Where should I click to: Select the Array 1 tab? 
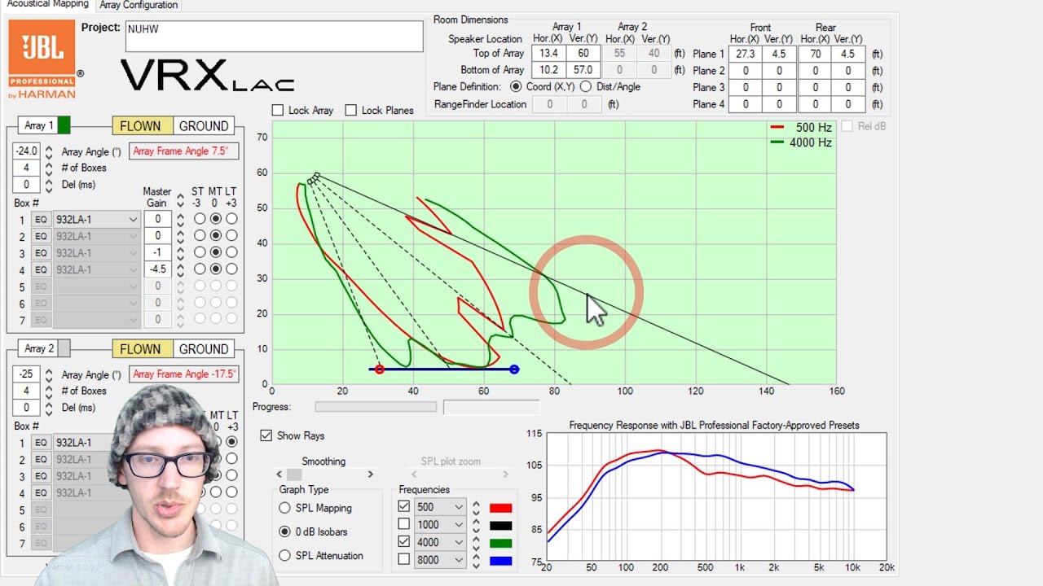[38, 125]
